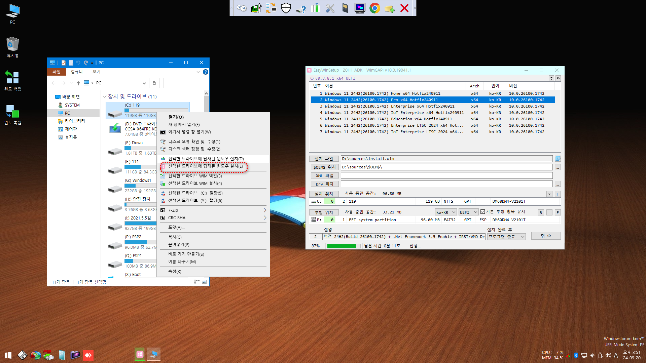Launch Google Chrome from top launcher
Screen dimensions: 646x363
tap(374, 8)
